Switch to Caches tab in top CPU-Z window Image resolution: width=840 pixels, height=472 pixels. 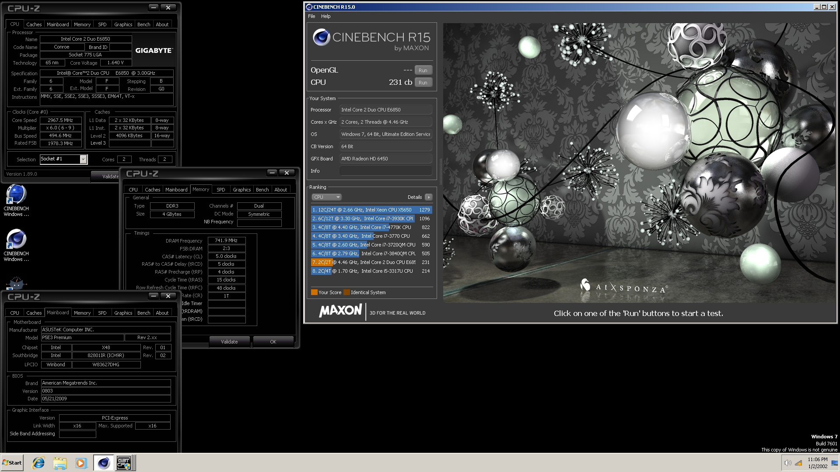(x=34, y=24)
